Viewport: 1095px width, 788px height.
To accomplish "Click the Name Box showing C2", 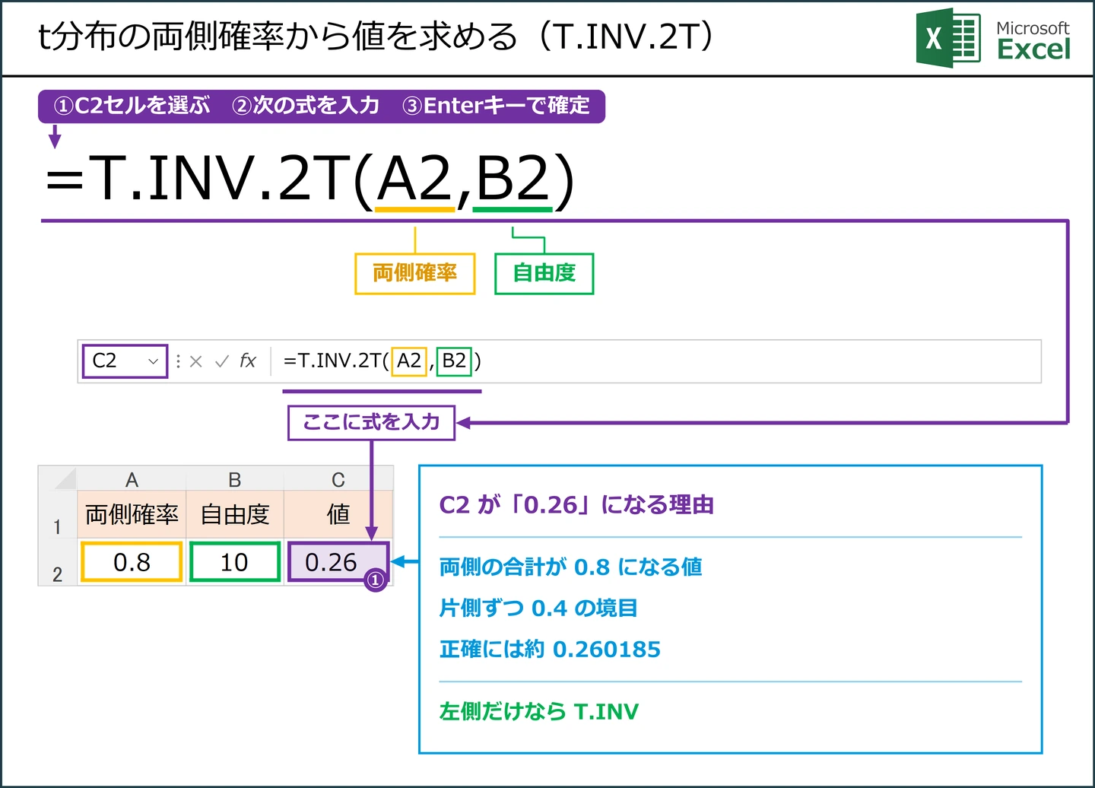I will (x=125, y=361).
